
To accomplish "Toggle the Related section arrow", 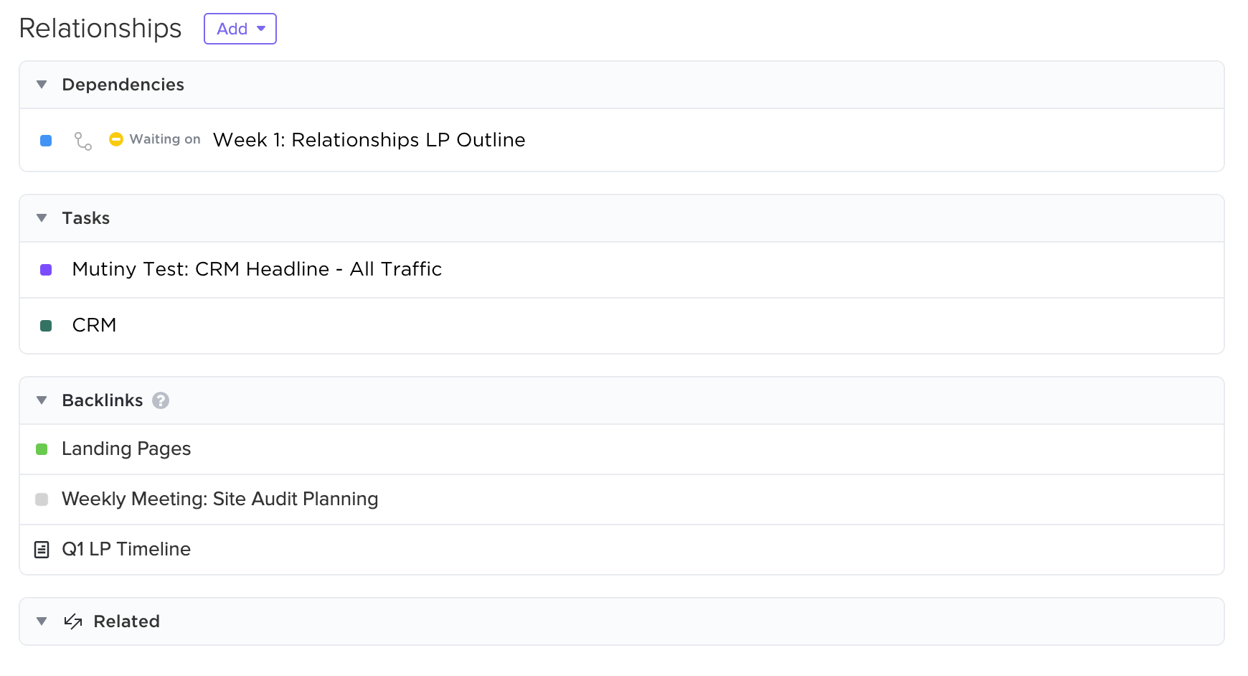I will (42, 621).
